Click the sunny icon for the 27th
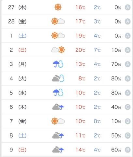 click(x=58, y=7)
